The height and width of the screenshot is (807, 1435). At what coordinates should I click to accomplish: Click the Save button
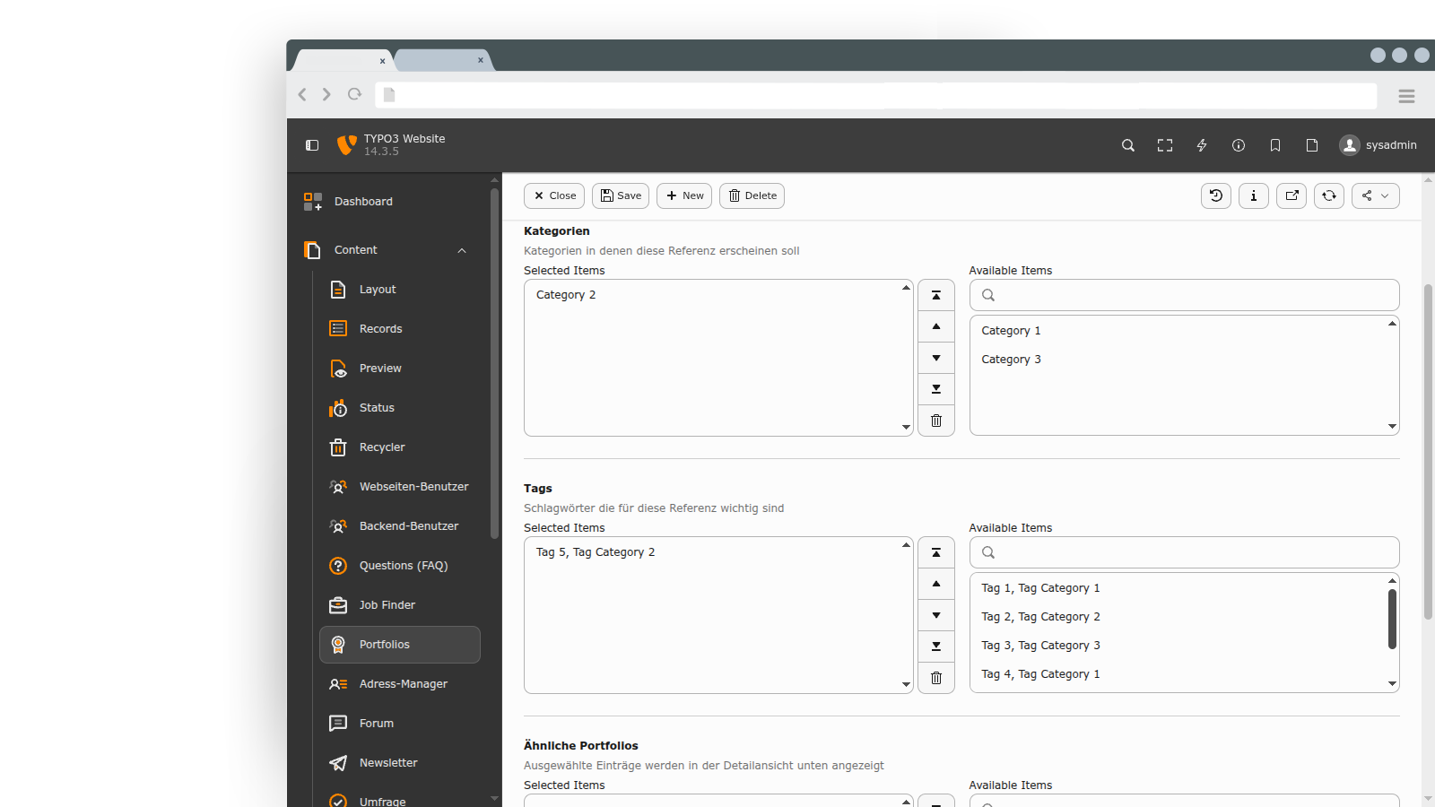(621, 195)
